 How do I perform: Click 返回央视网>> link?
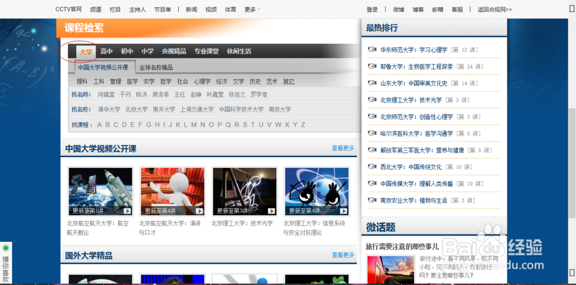[x=495, y=10]
